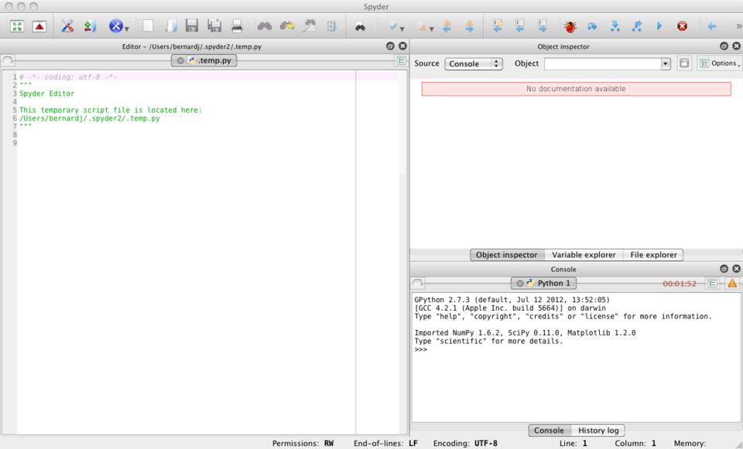
Task: Toggle the object inspector lock button
Action: [x=685, y=63]
